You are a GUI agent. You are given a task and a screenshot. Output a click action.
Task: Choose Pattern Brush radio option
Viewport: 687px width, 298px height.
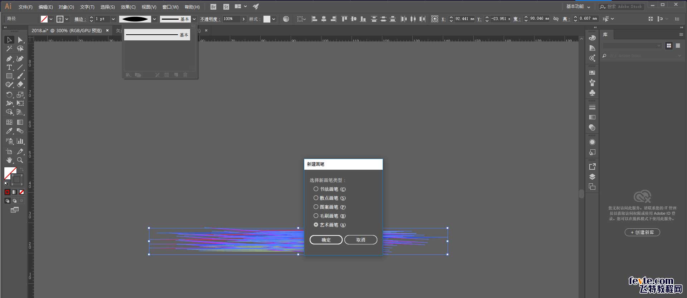[329, 207]
